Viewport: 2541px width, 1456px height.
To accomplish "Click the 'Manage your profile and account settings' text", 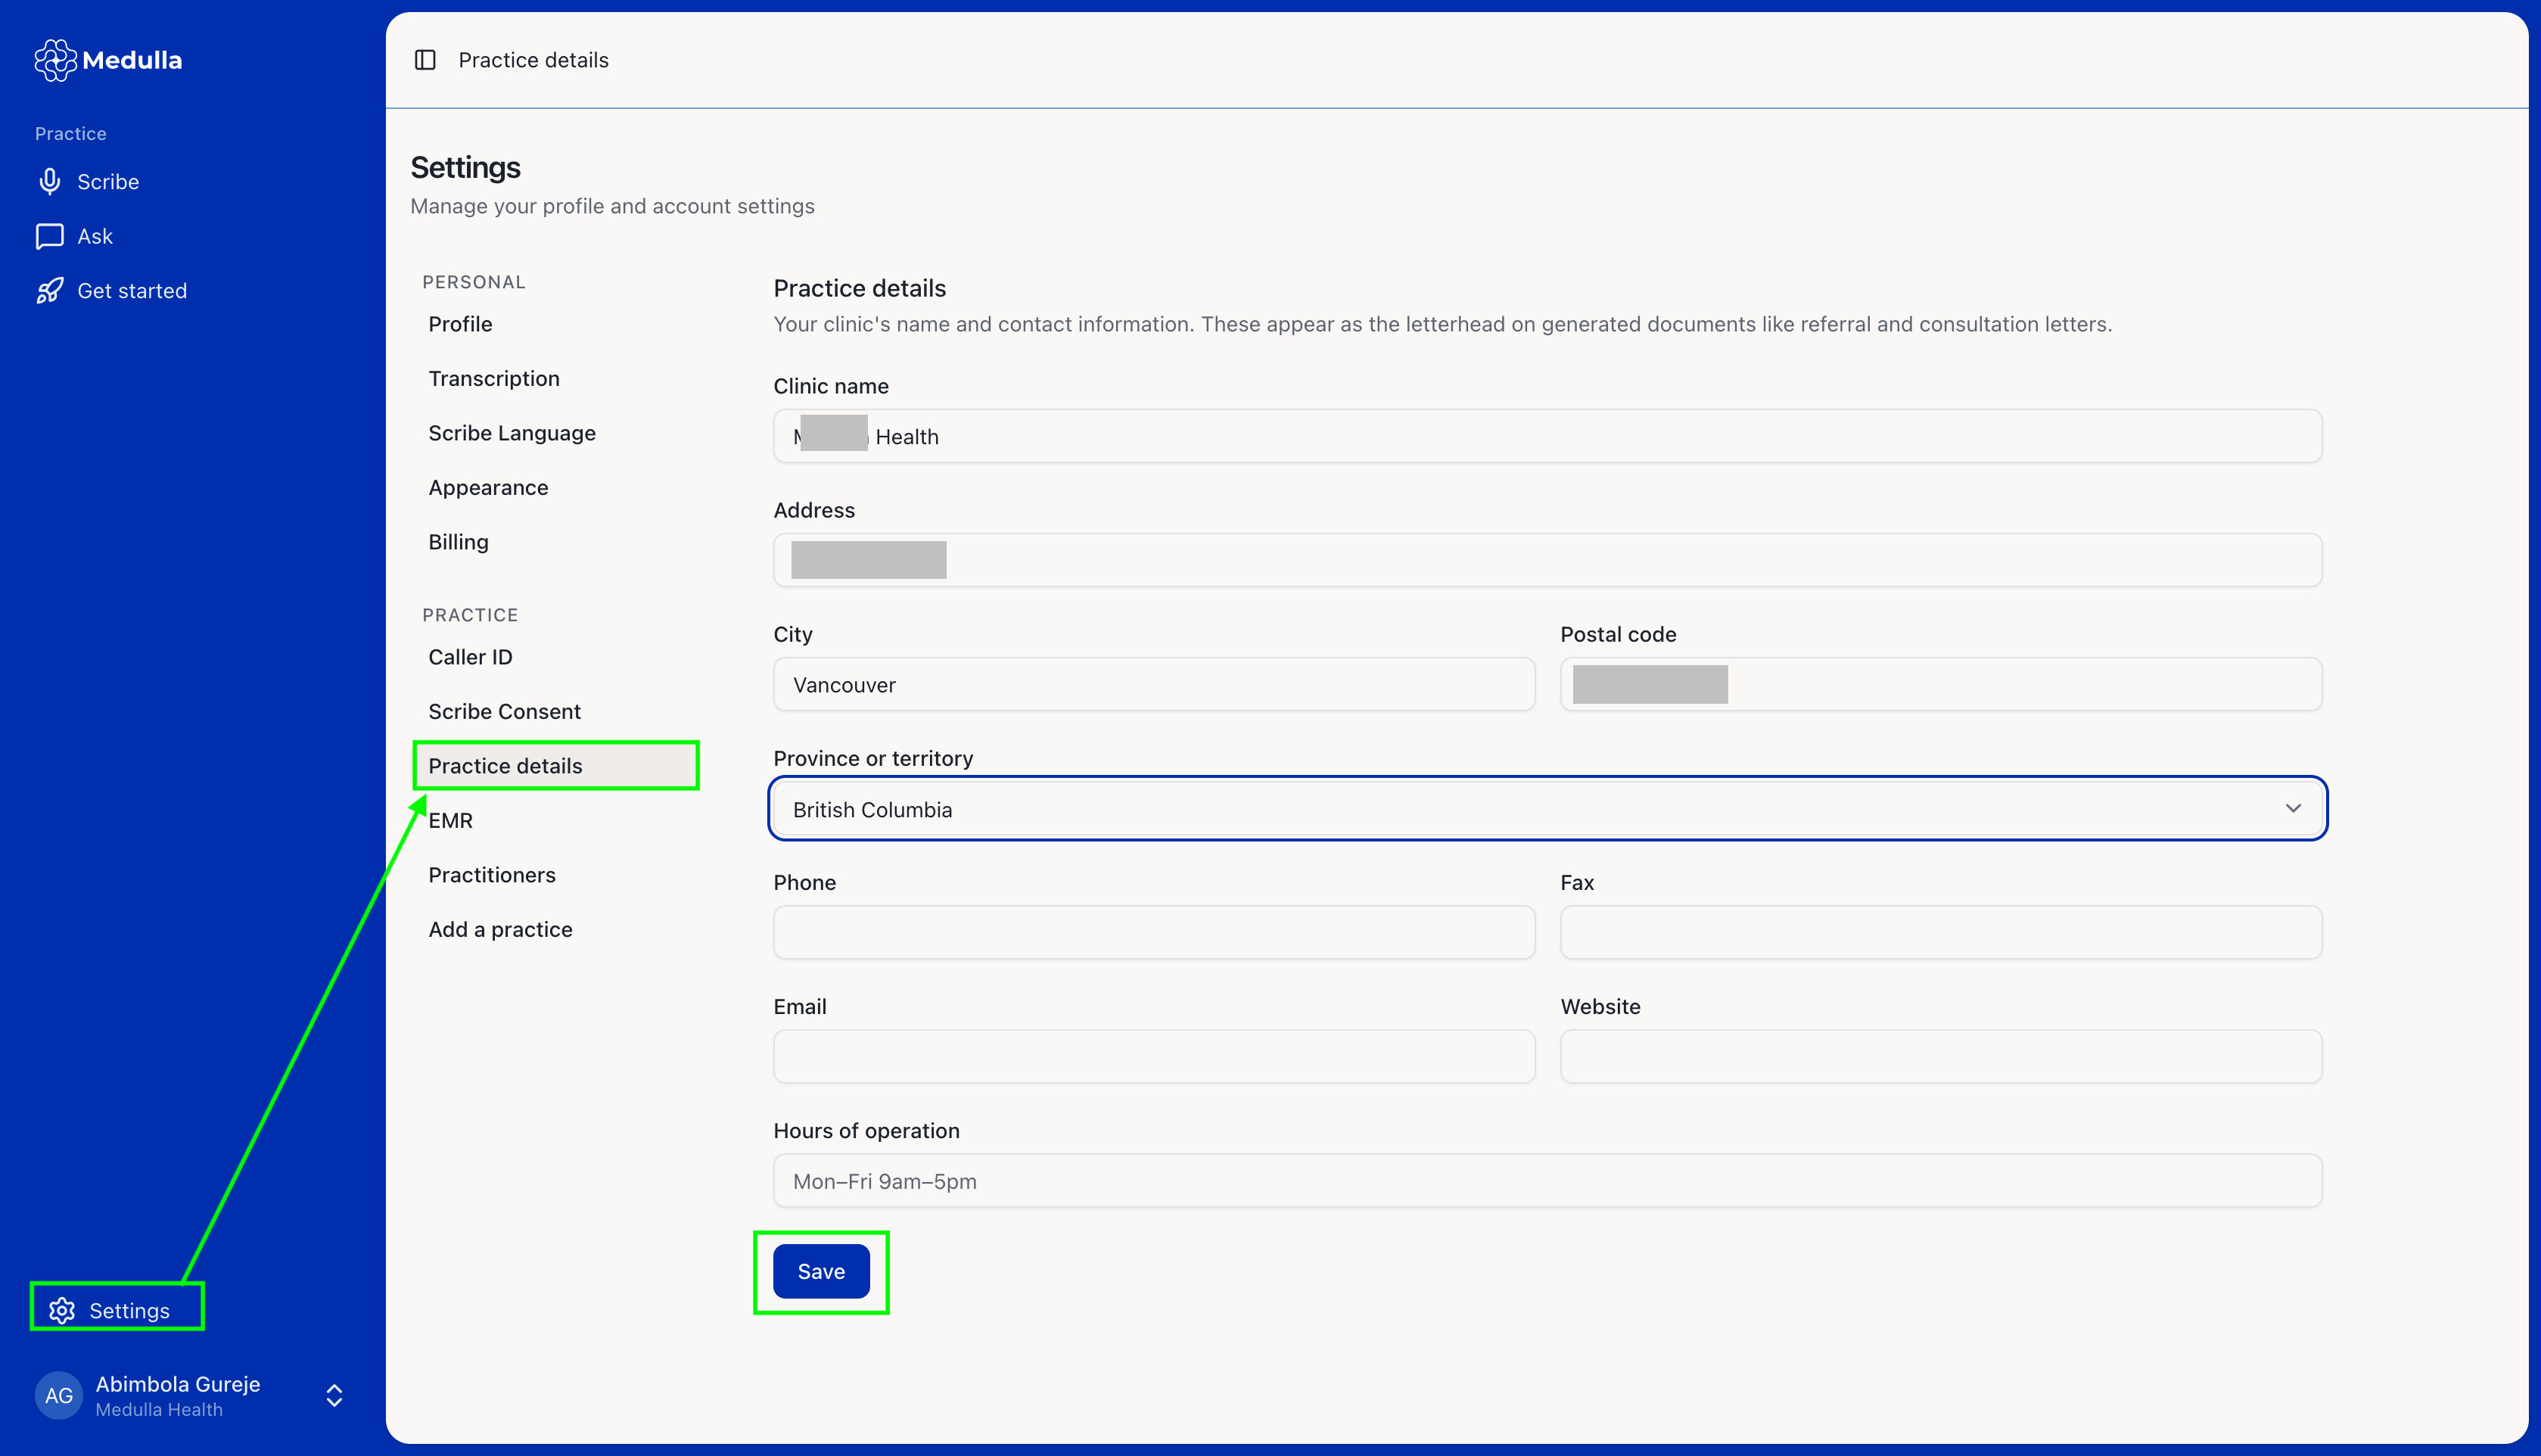I will [611, 206].
